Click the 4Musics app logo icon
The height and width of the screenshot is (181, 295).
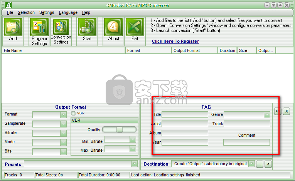click(x=8, y=5)
